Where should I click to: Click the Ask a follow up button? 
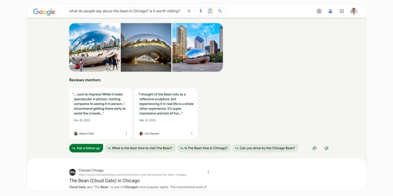[x=86, y=148]
